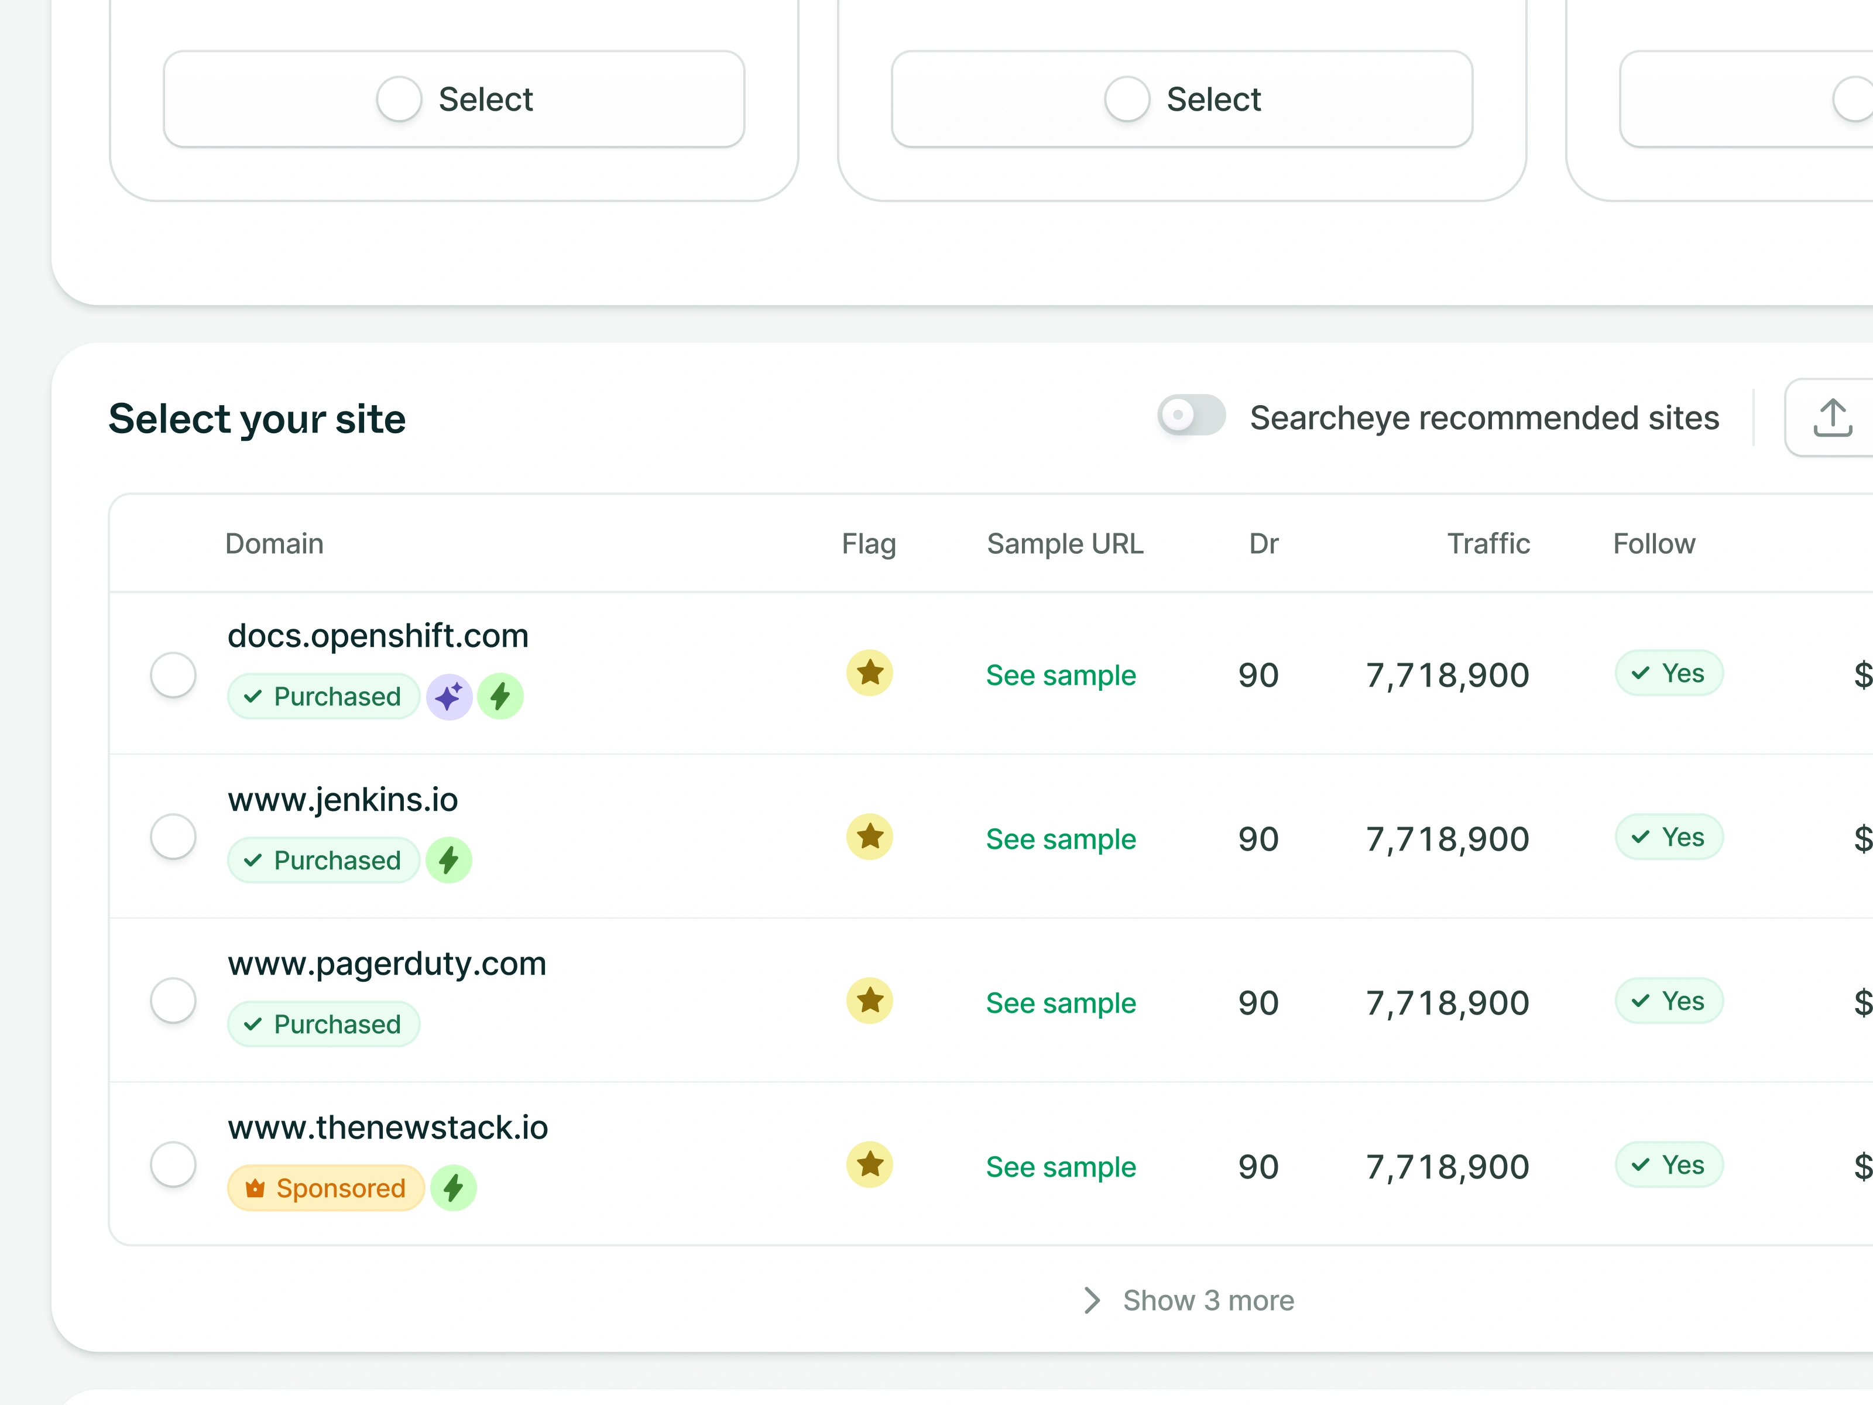The image size is (1873, 1405).
Task: Select www.pagerduty.com radio button
Action: pos(174,1001)
